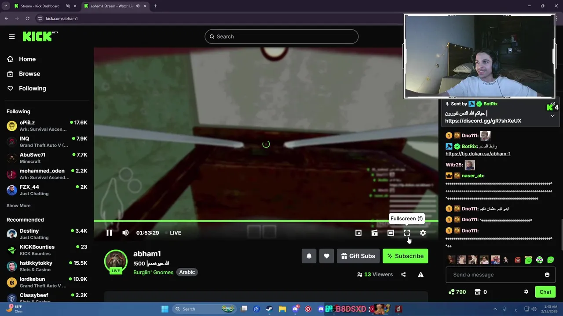Report stream with warning triangle icon

pyautogui.click(x=420, y=274)
